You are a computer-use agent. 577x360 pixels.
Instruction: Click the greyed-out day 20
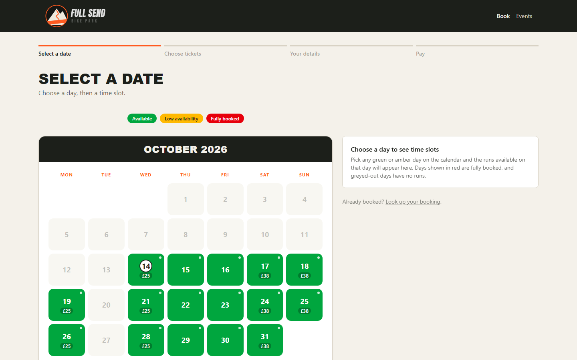click(x=106, y=305)
